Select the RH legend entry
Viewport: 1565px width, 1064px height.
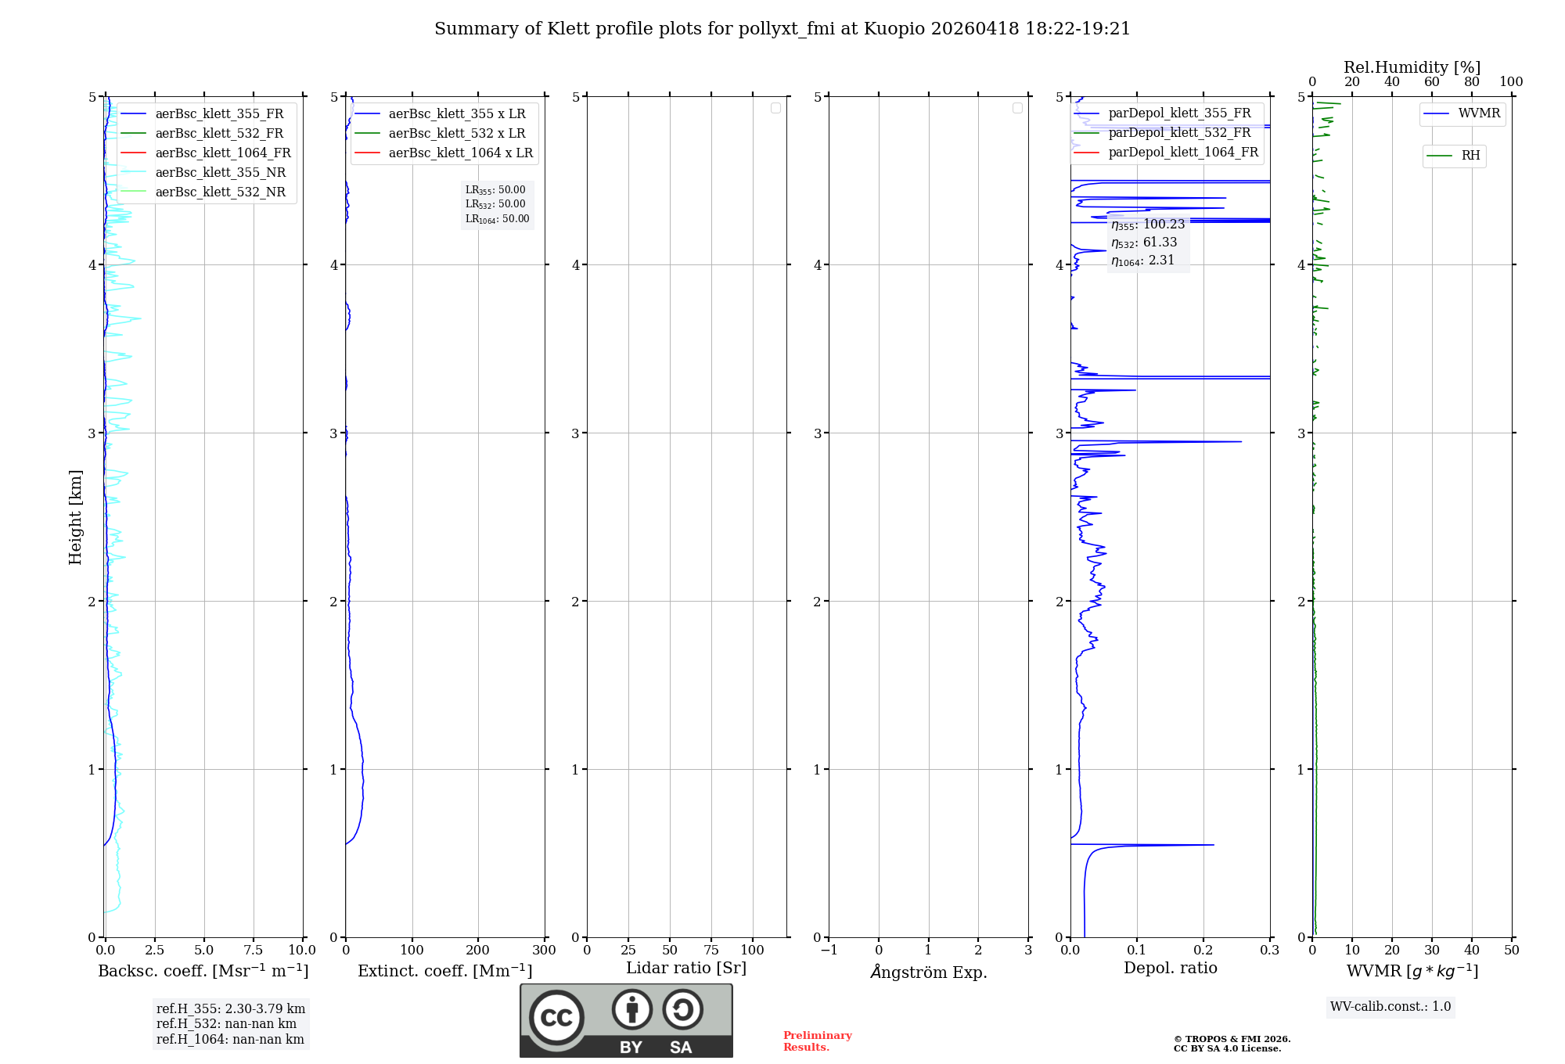pyautogui.click(x=1470, y=156)
